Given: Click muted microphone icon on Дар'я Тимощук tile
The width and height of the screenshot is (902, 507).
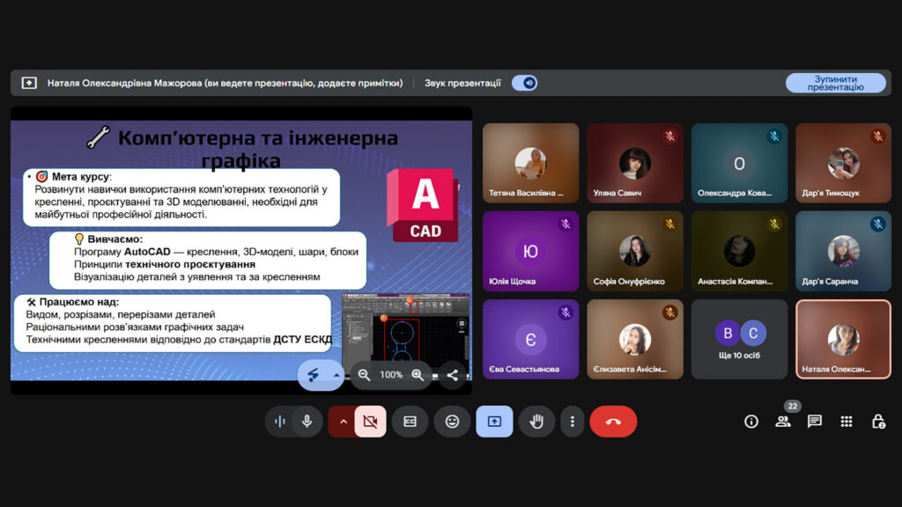Looking at the screenshot, I should (x=878, y=136).
